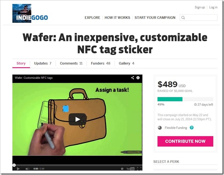Click the YouTube logo in the player
Viewport: 224px width, 175px height.
click(130, 169)
